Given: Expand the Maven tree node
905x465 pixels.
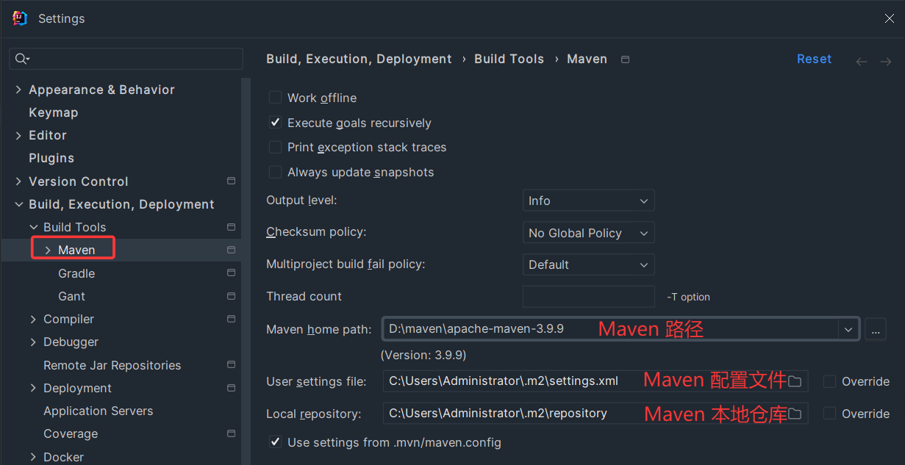Looking at the screenshot, I should 48,250.
